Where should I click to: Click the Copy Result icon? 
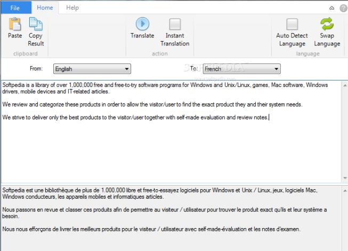pyautogui.click(x=36, y=24)
